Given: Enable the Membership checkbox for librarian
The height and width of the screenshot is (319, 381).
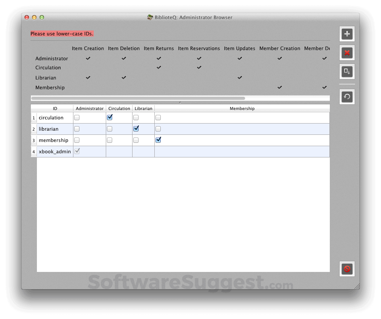Looking at the screenshot, I should pos(158,128).
